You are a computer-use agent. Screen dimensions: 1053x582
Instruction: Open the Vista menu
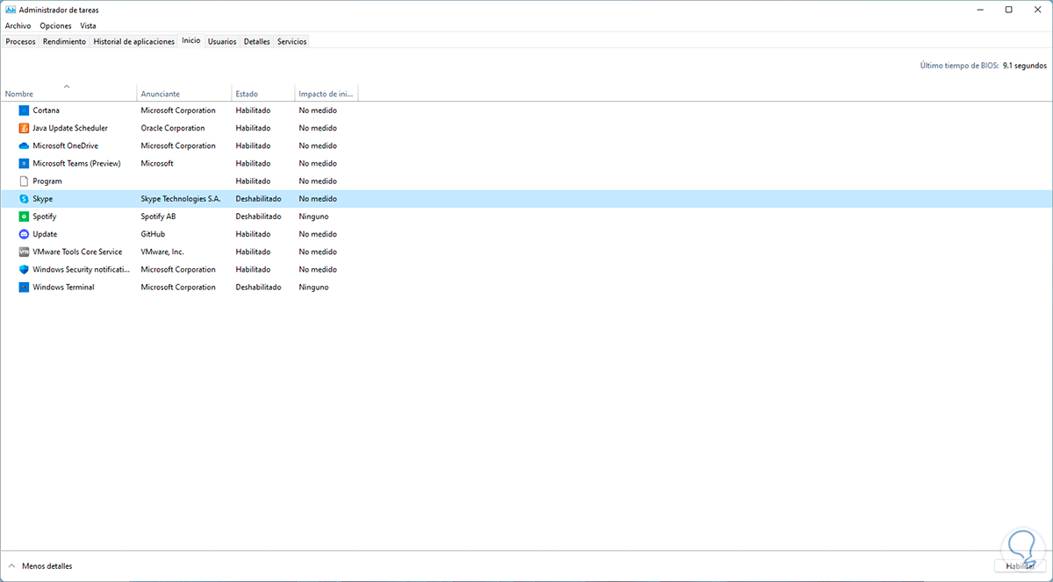coord(88,25)
